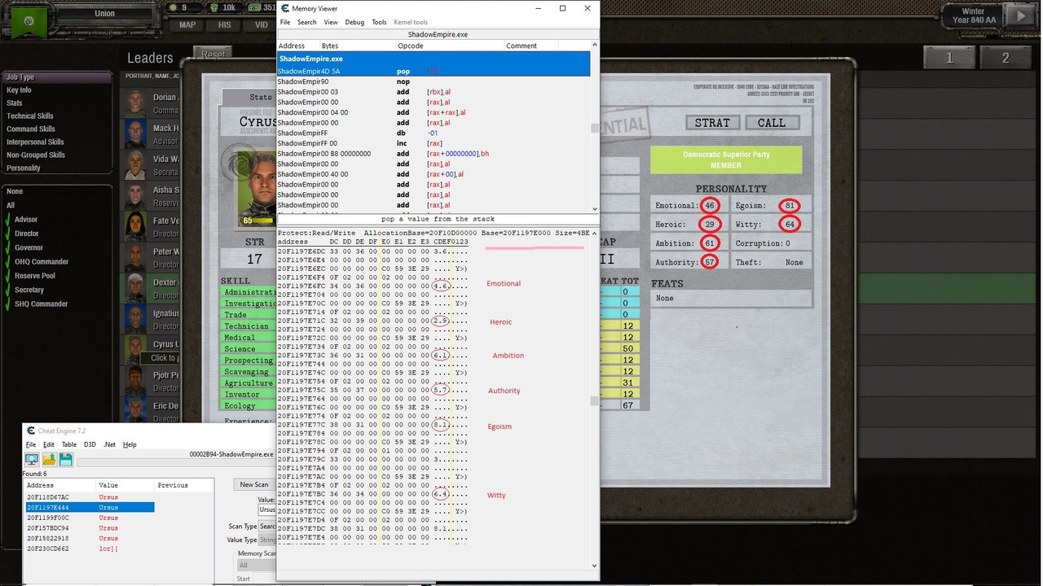1043x586 pixels.
Task: Select Peter W's portrait in Leaders list
Action: 136,257
